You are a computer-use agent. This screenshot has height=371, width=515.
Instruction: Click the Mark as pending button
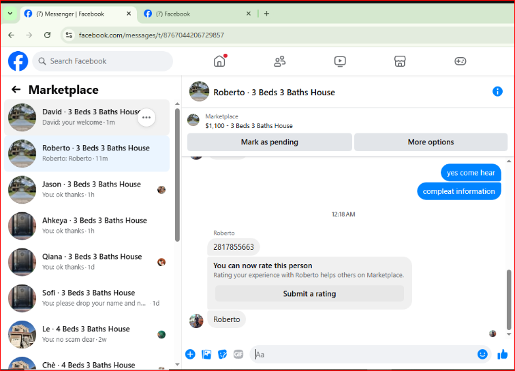270,142
